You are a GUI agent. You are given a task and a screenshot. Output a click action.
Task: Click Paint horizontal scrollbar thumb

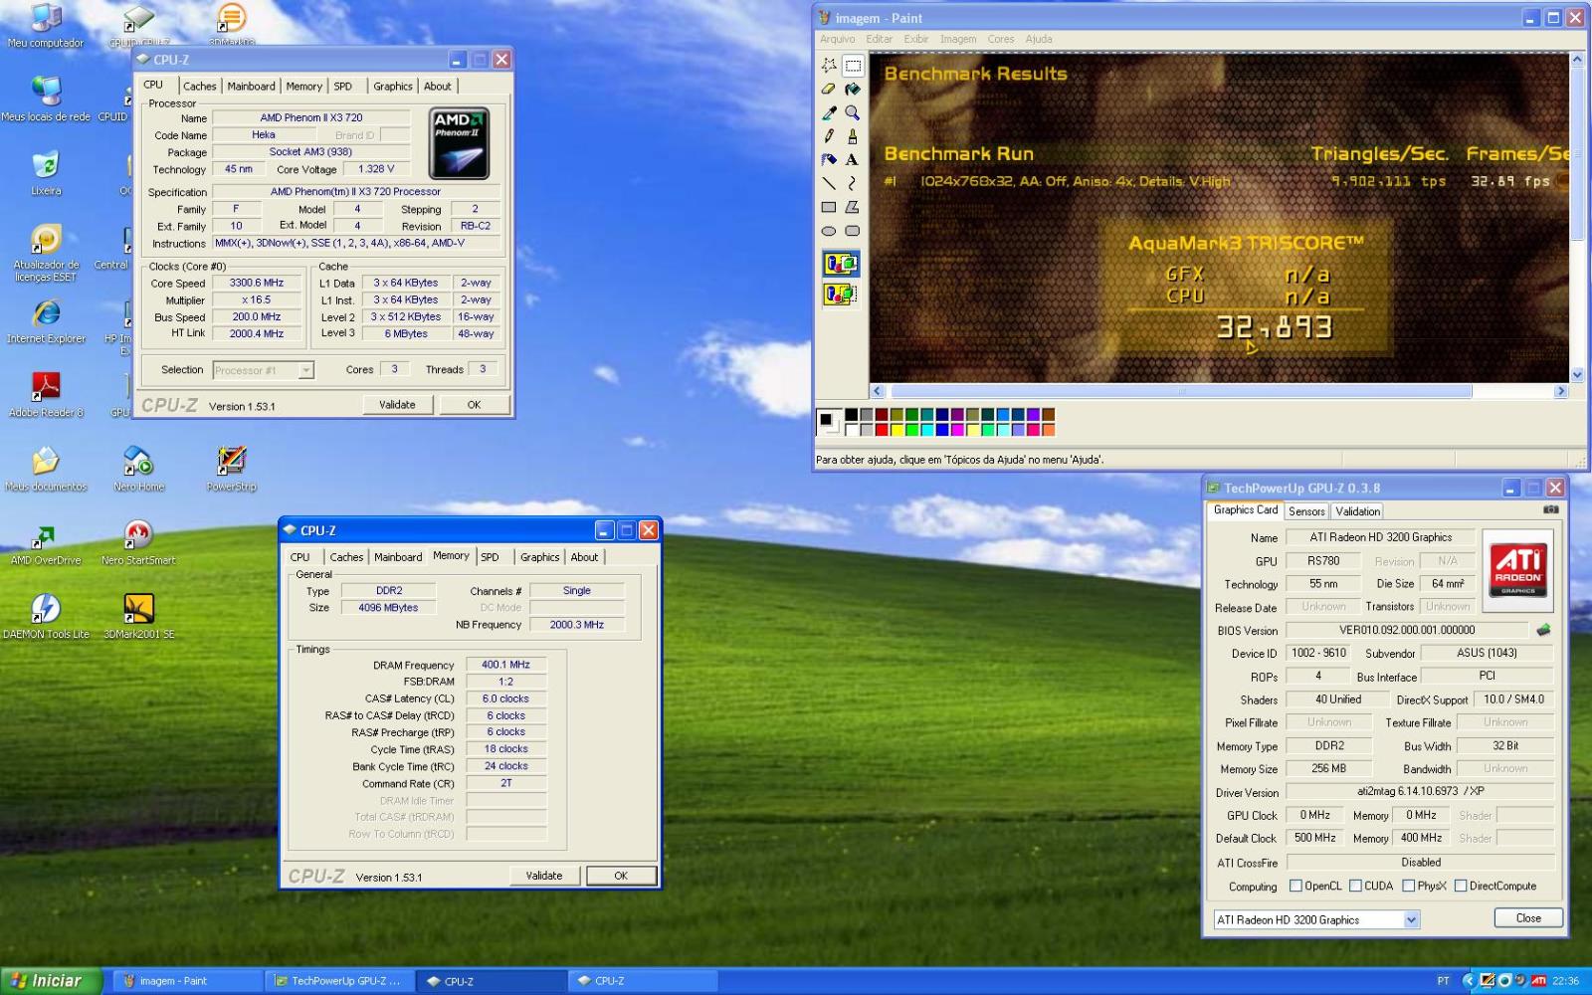coord(1180,391)
